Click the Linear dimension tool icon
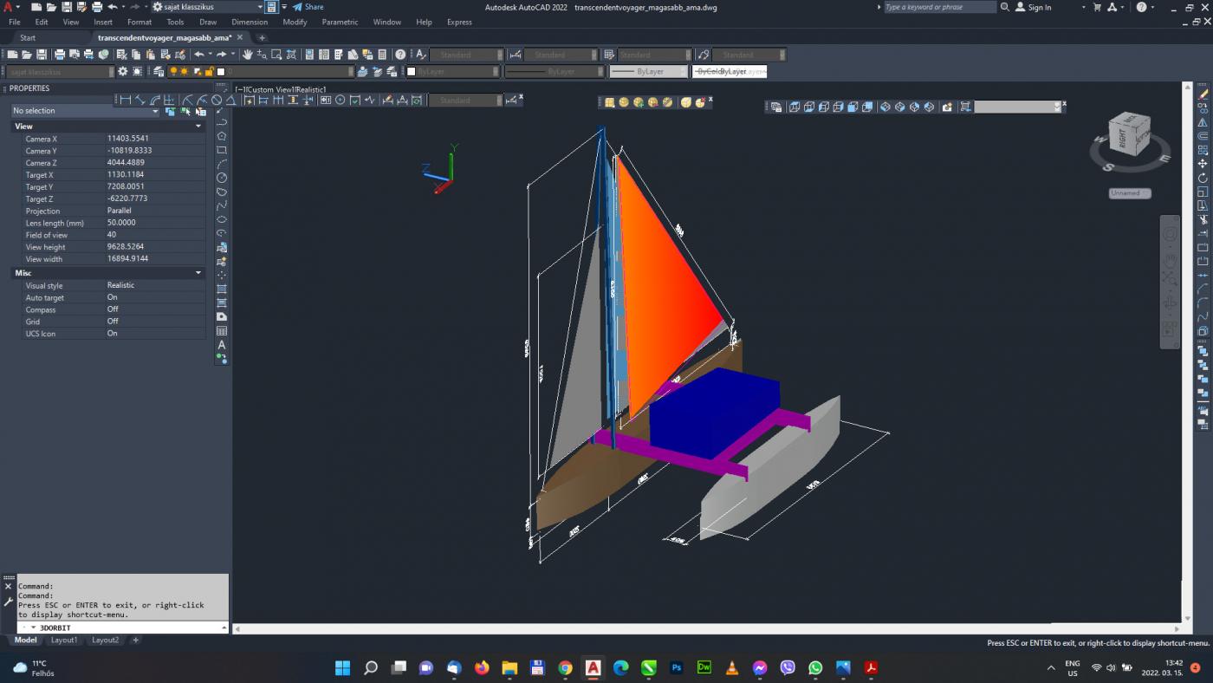This screenshot has height=683, width=1213. 126,101
